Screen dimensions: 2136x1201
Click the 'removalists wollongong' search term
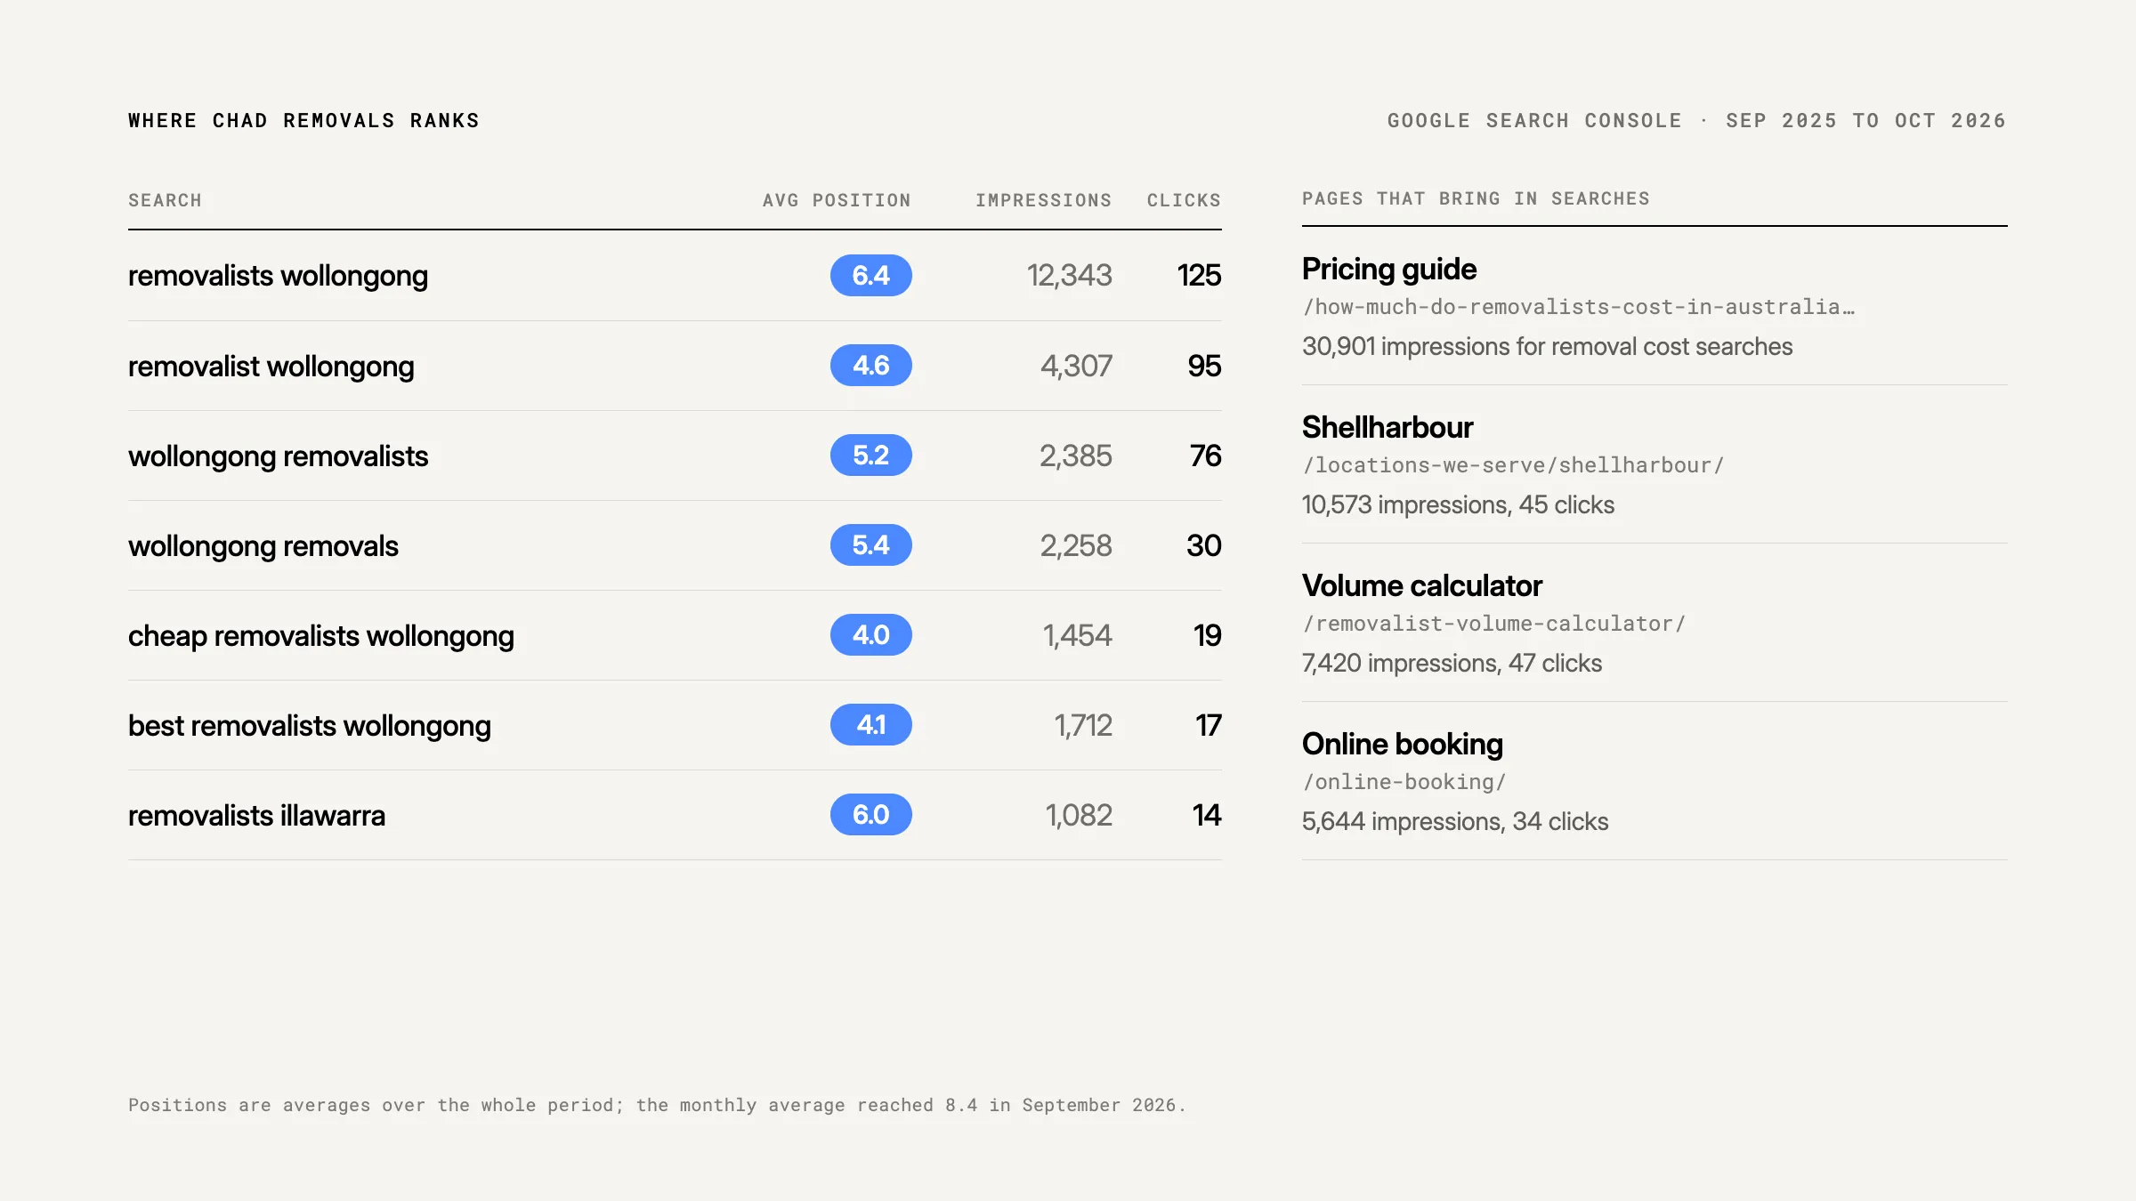[278, 276]
